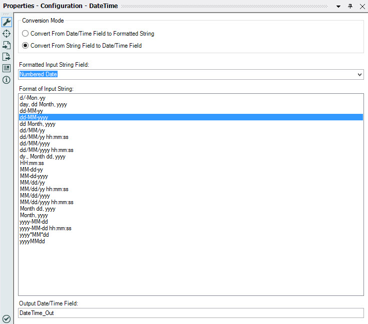Select Convert From String Field to Date/Time Field
The width and height of the screenshot is (368, 324).
click(x=26, y=46)
